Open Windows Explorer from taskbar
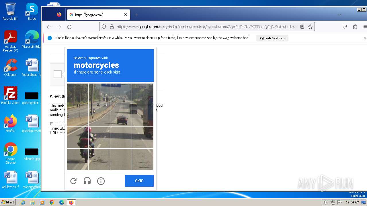The width and height of the screenshot is (367, 206). tap(32, 202)
